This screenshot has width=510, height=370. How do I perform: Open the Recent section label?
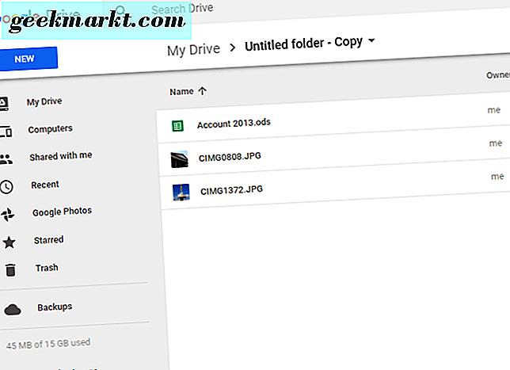[x=45, y=185]
